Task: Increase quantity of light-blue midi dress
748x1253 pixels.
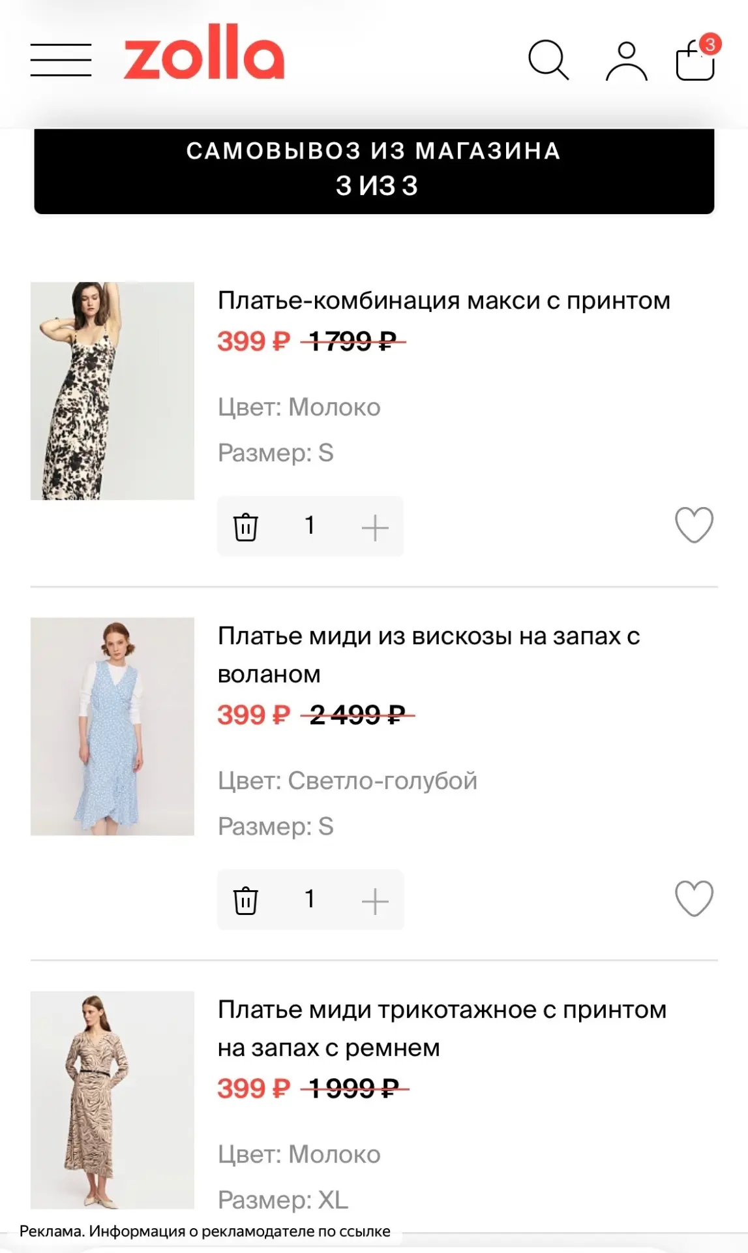Action: pos(375,901)
